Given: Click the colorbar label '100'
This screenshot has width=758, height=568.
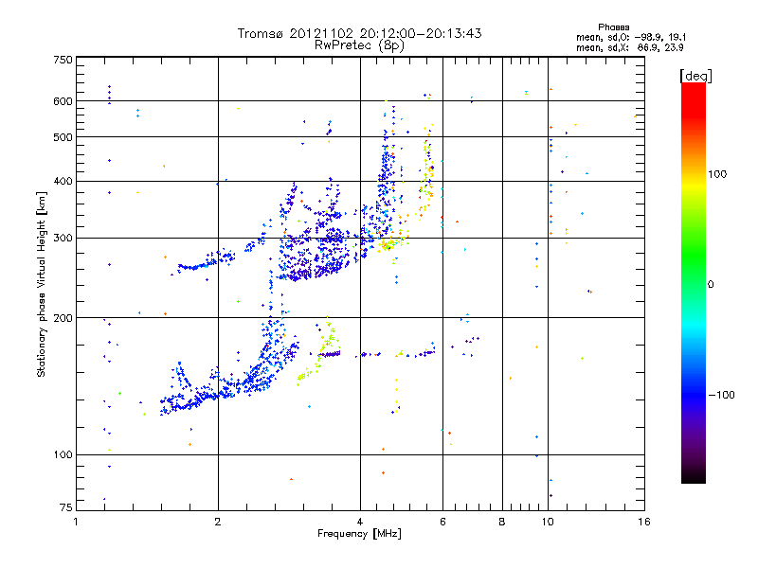Looking at the screenshot, I should pos(717,174).
